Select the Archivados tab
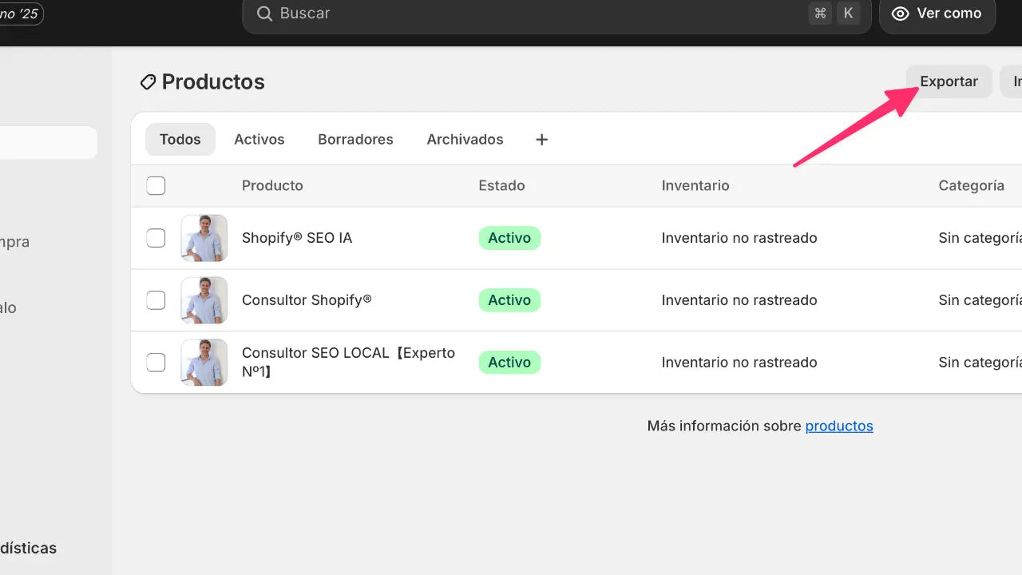Screen dimensions: 1022x575 click(x=465, y=139)
